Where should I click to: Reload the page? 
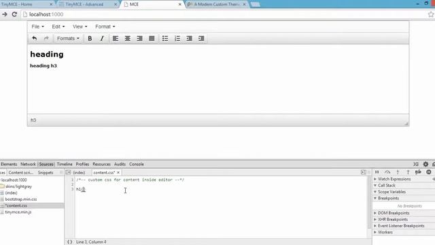[x=14, y=14]
